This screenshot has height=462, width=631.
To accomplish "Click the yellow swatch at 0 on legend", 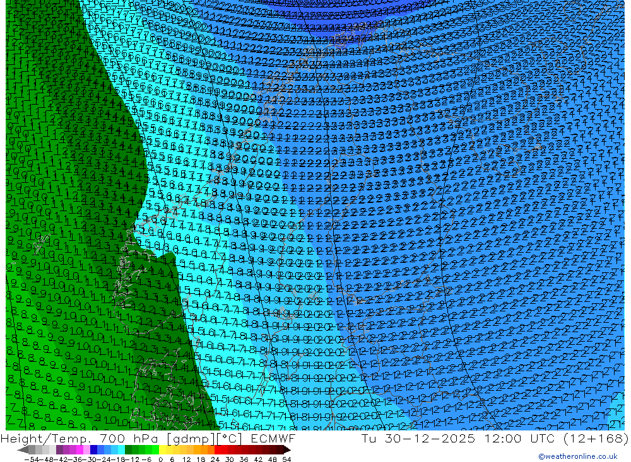I will point(163,450).
